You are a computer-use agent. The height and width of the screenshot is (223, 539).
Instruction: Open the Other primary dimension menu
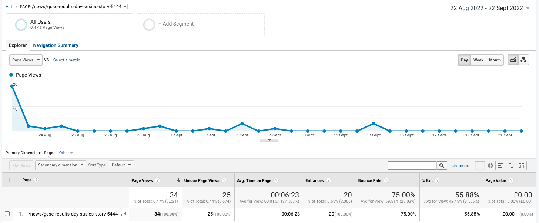(66, 153)
